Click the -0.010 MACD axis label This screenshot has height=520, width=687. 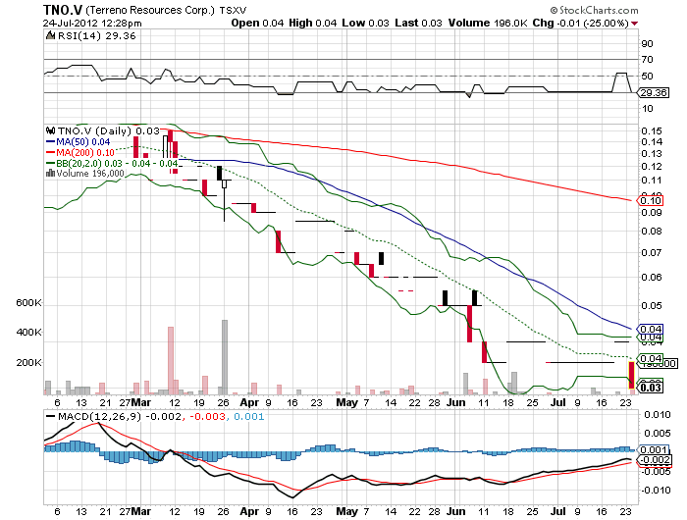coord(656,491)
